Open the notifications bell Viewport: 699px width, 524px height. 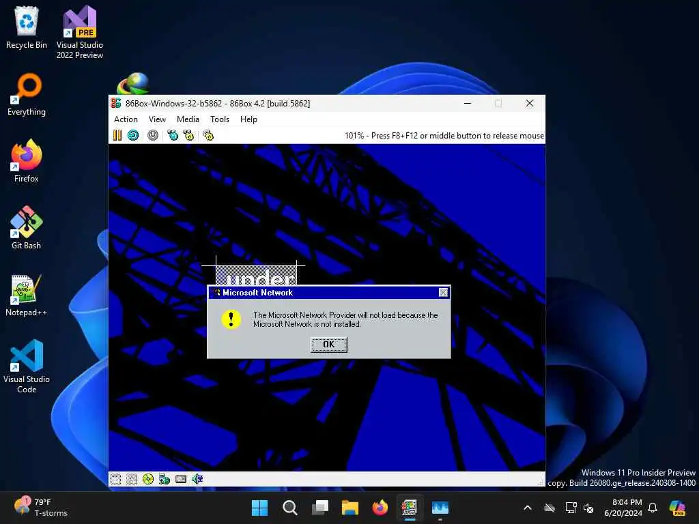tap(653, 508)
